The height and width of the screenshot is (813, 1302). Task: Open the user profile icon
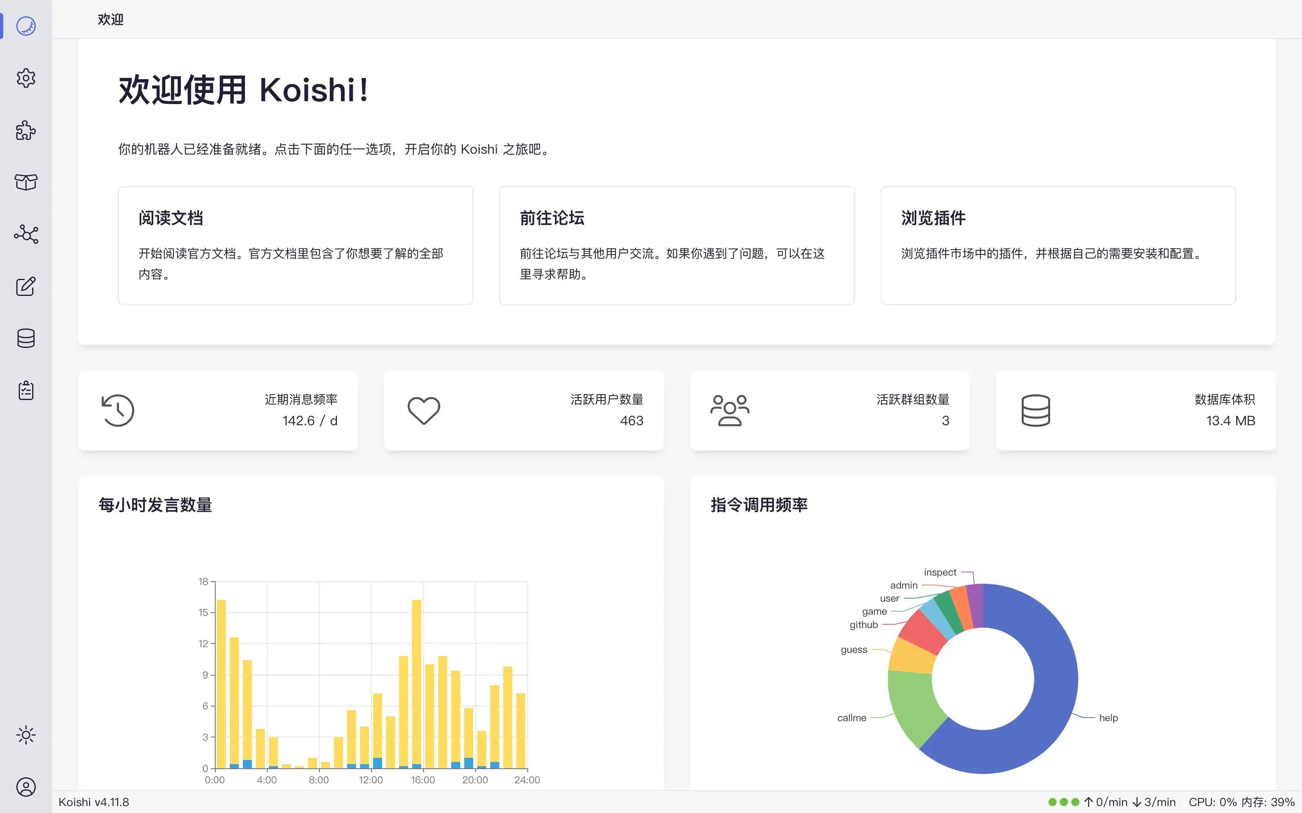tap(26, 787)
